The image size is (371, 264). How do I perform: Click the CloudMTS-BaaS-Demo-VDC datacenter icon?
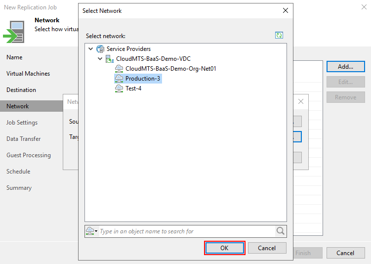tap(110, 59)
